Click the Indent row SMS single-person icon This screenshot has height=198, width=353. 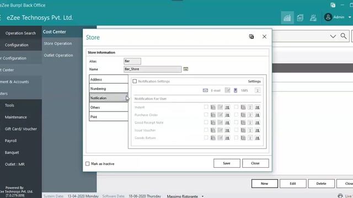tap(250, 107)
